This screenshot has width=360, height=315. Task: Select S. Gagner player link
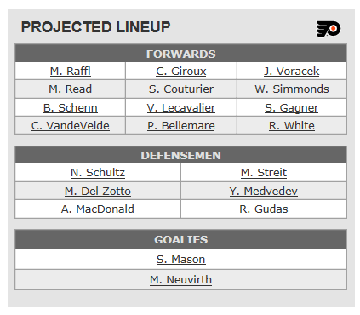(x=292, y=107)
